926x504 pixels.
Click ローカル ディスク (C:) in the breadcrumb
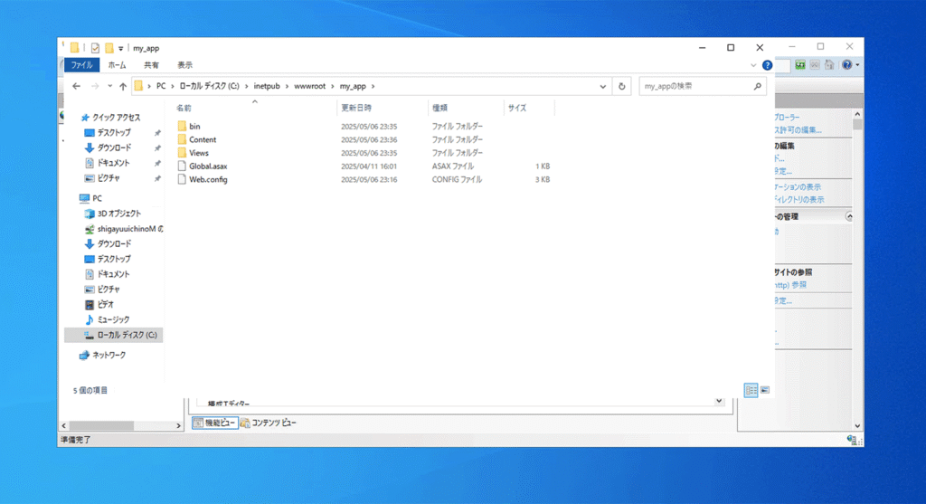(x=209, y=86)
